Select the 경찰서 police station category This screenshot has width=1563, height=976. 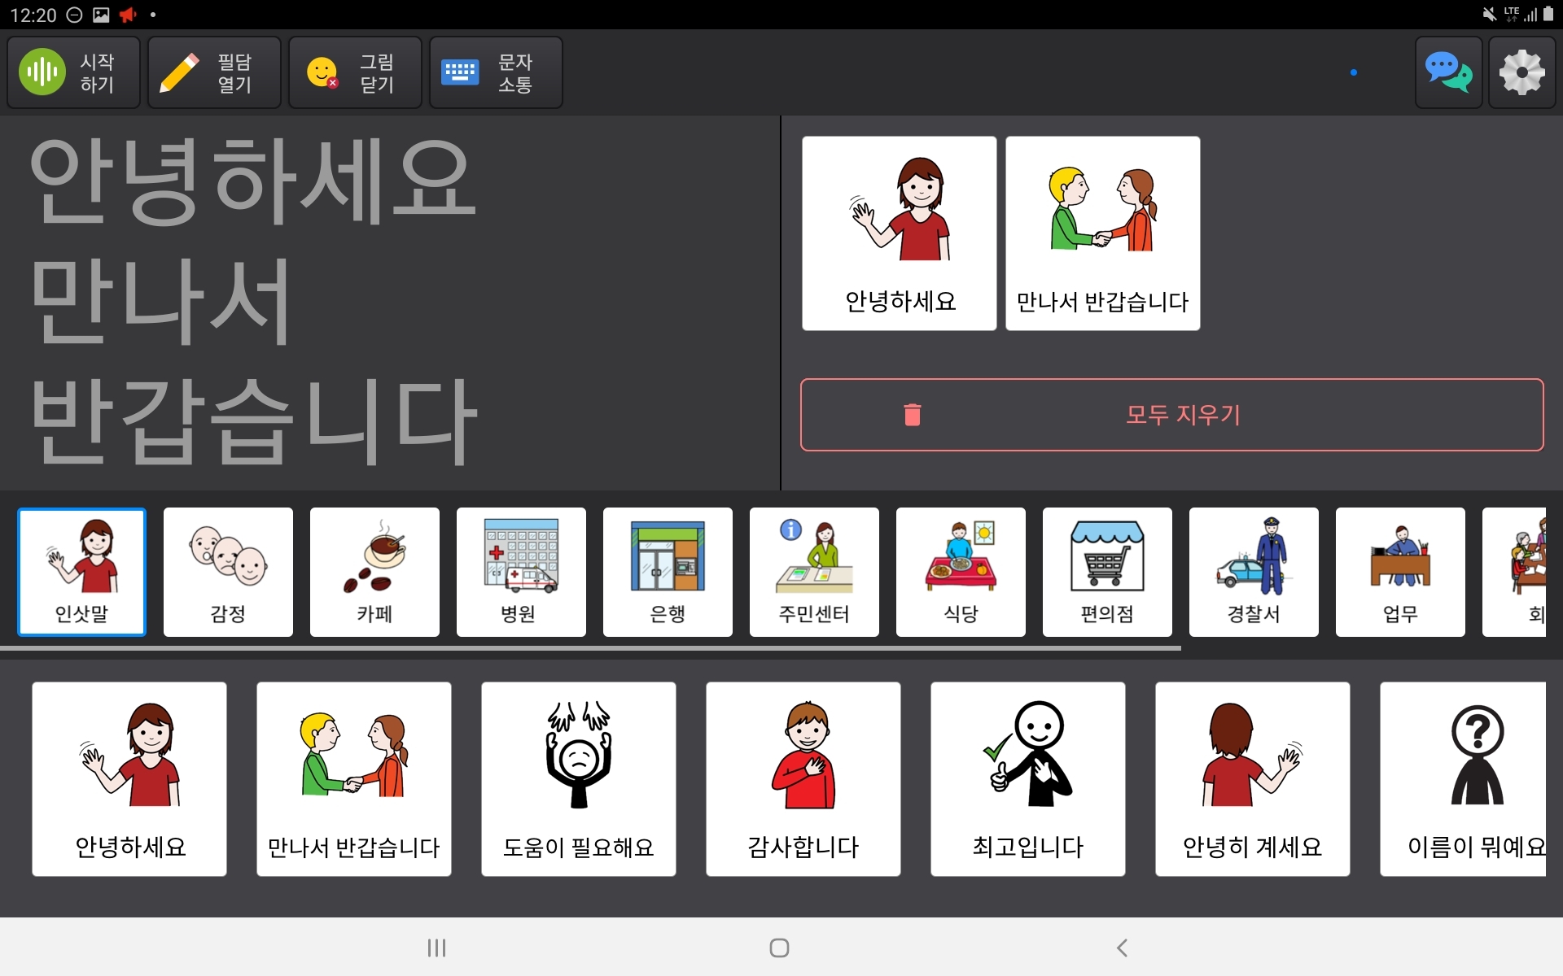point(1254,572)
